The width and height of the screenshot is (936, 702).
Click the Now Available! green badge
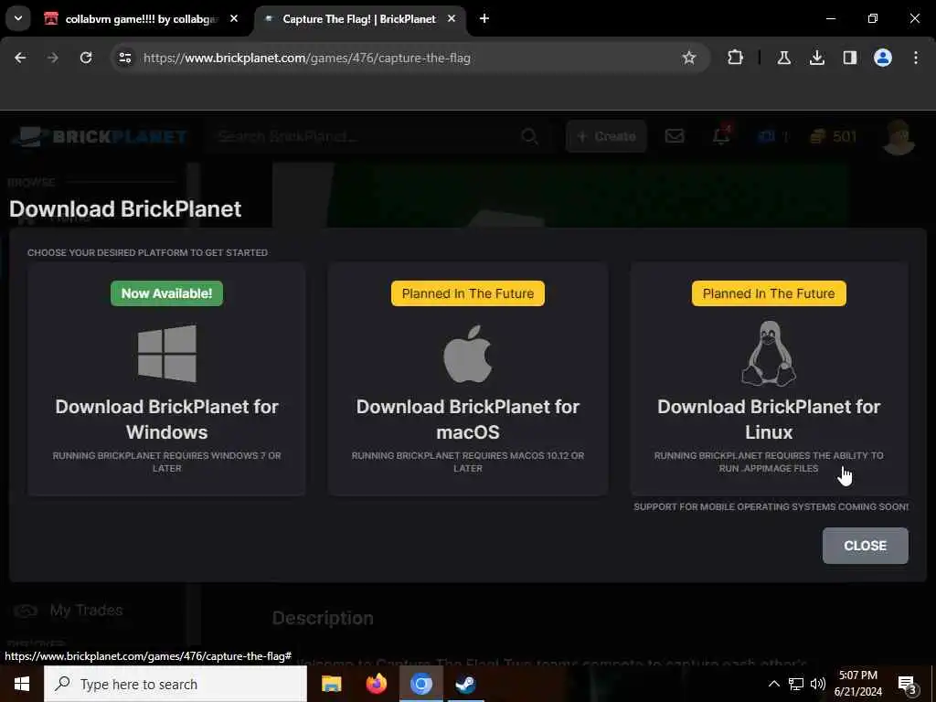pos(166,293)
